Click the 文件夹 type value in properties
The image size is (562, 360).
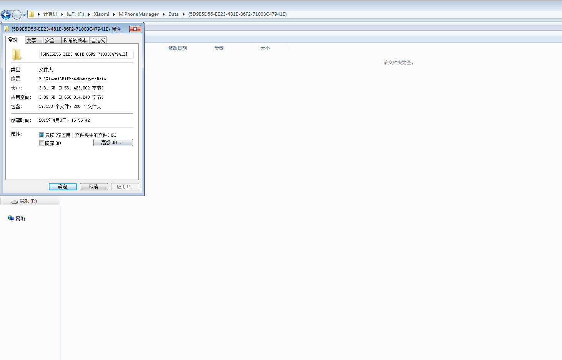pos(46,69)
